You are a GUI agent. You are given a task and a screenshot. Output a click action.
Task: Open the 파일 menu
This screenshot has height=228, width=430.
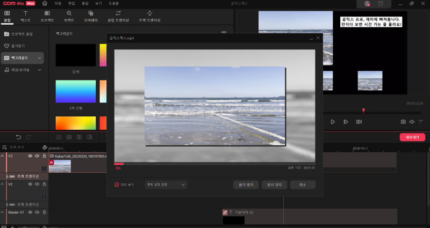tap(58, 3)
